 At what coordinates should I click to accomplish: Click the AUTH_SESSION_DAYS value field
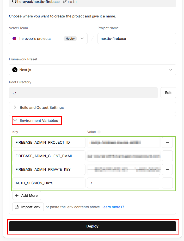(124, 183)
